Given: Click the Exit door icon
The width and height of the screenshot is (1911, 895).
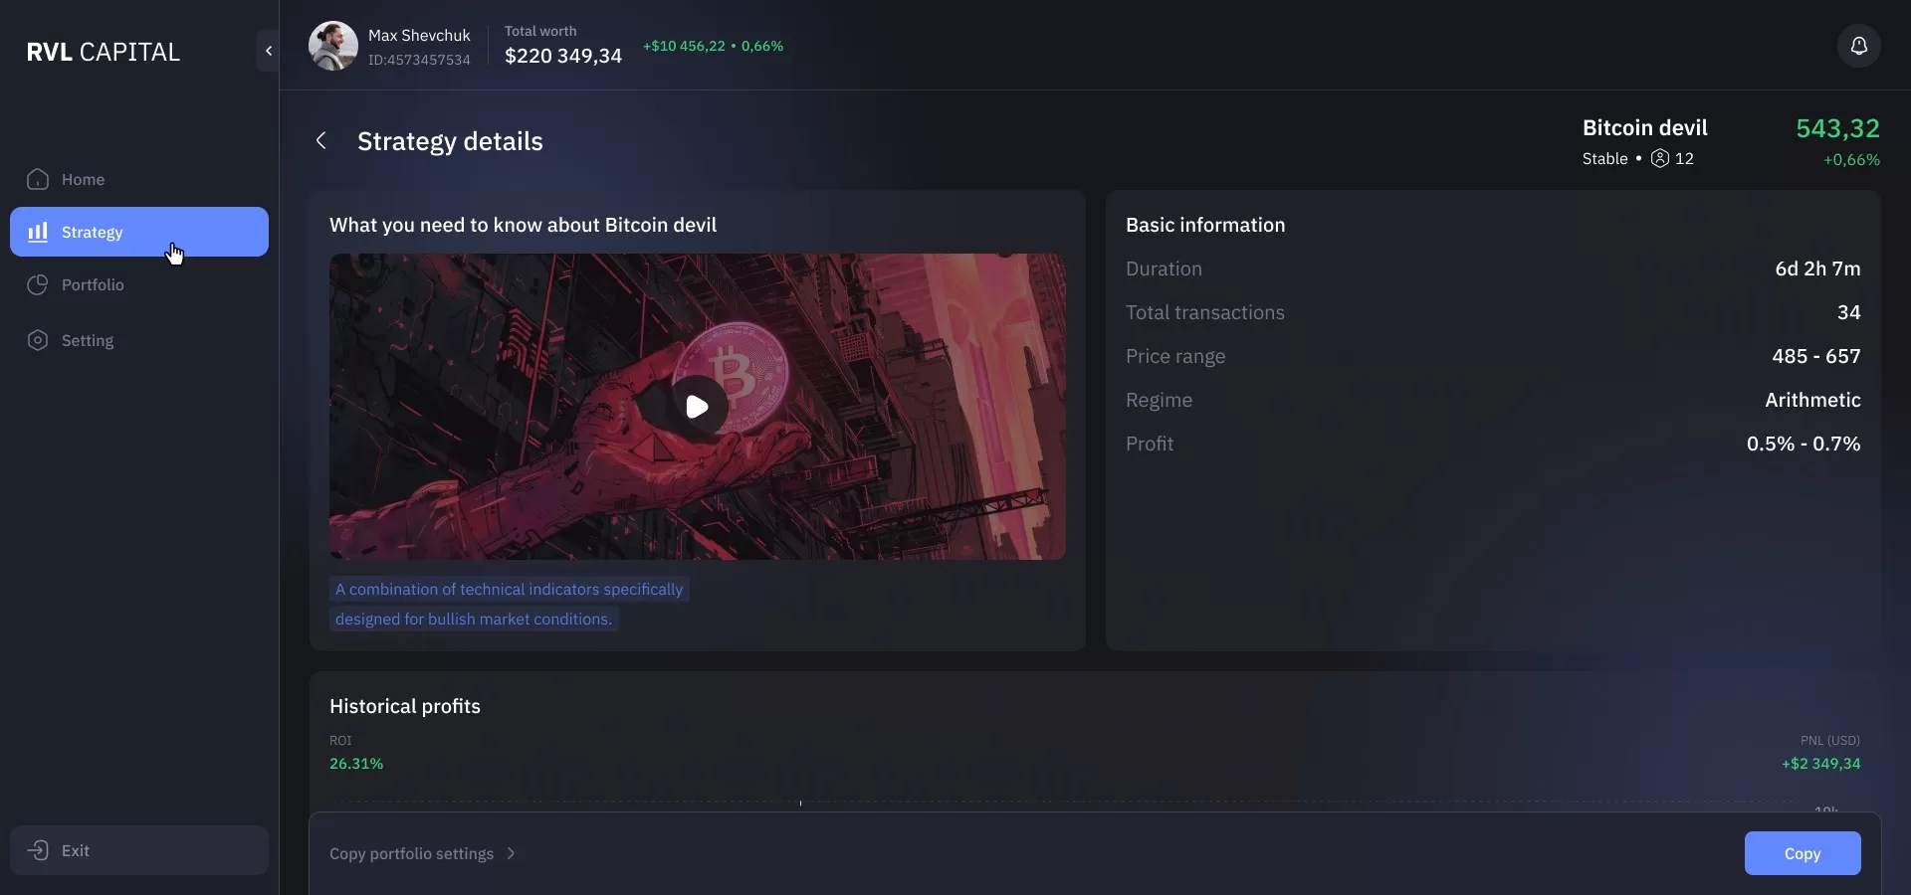Looking at the screenshot, I should click(38, 850).
